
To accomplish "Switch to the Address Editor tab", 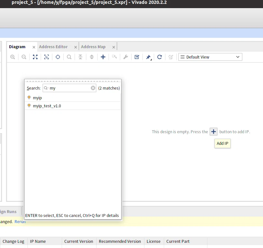I will [x=53, y=47].
